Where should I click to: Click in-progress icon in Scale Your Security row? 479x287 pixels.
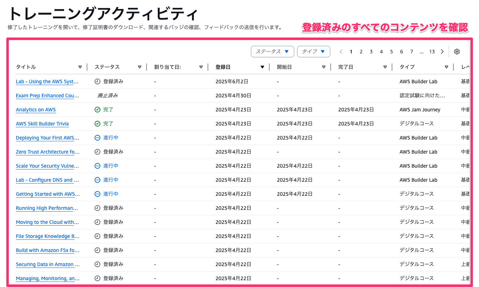tap(97, 166)
